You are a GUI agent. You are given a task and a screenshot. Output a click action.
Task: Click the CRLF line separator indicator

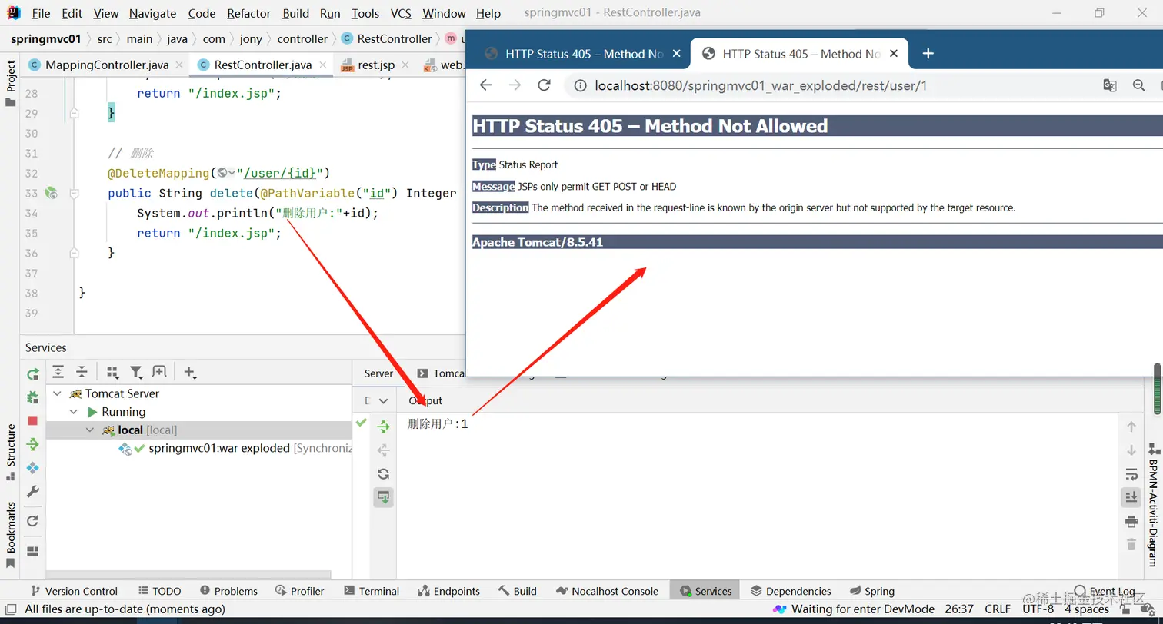pos(998,609)
